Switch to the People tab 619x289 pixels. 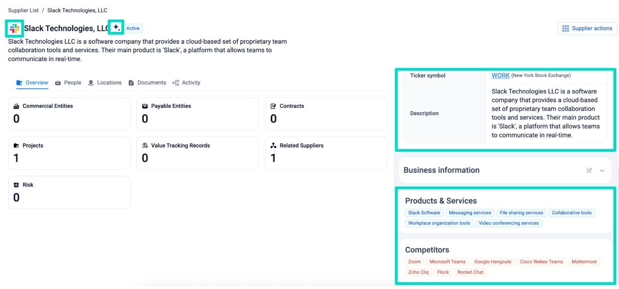click(68, 83)
